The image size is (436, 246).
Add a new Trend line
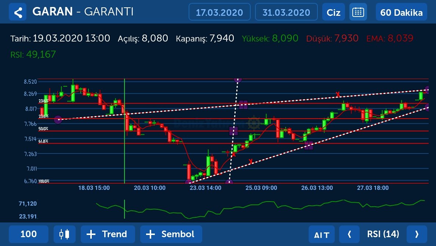(108, 234)
